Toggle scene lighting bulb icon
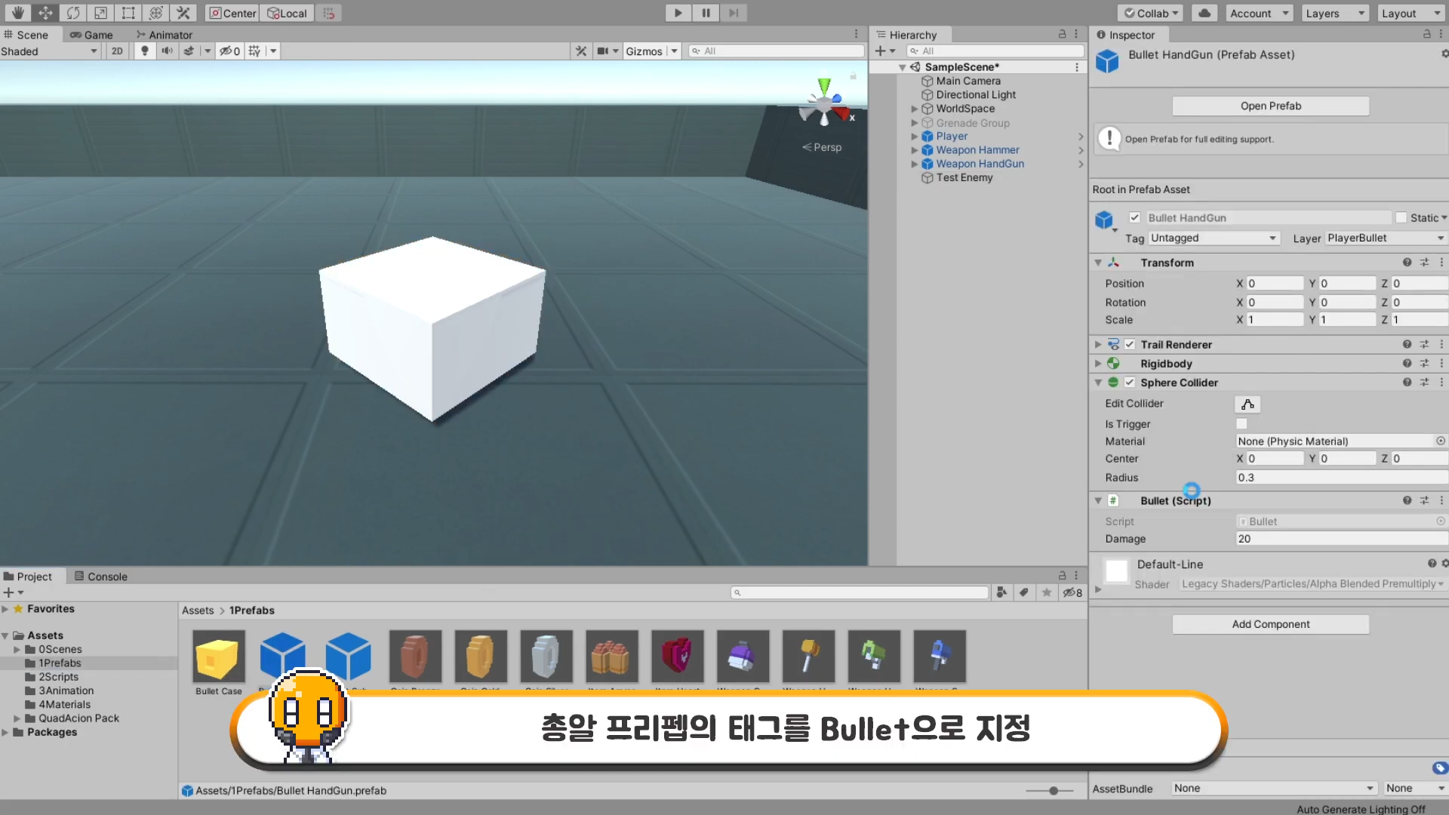Image resolution: width=1449 pixels, height=815 pixels. coord(145,51)
